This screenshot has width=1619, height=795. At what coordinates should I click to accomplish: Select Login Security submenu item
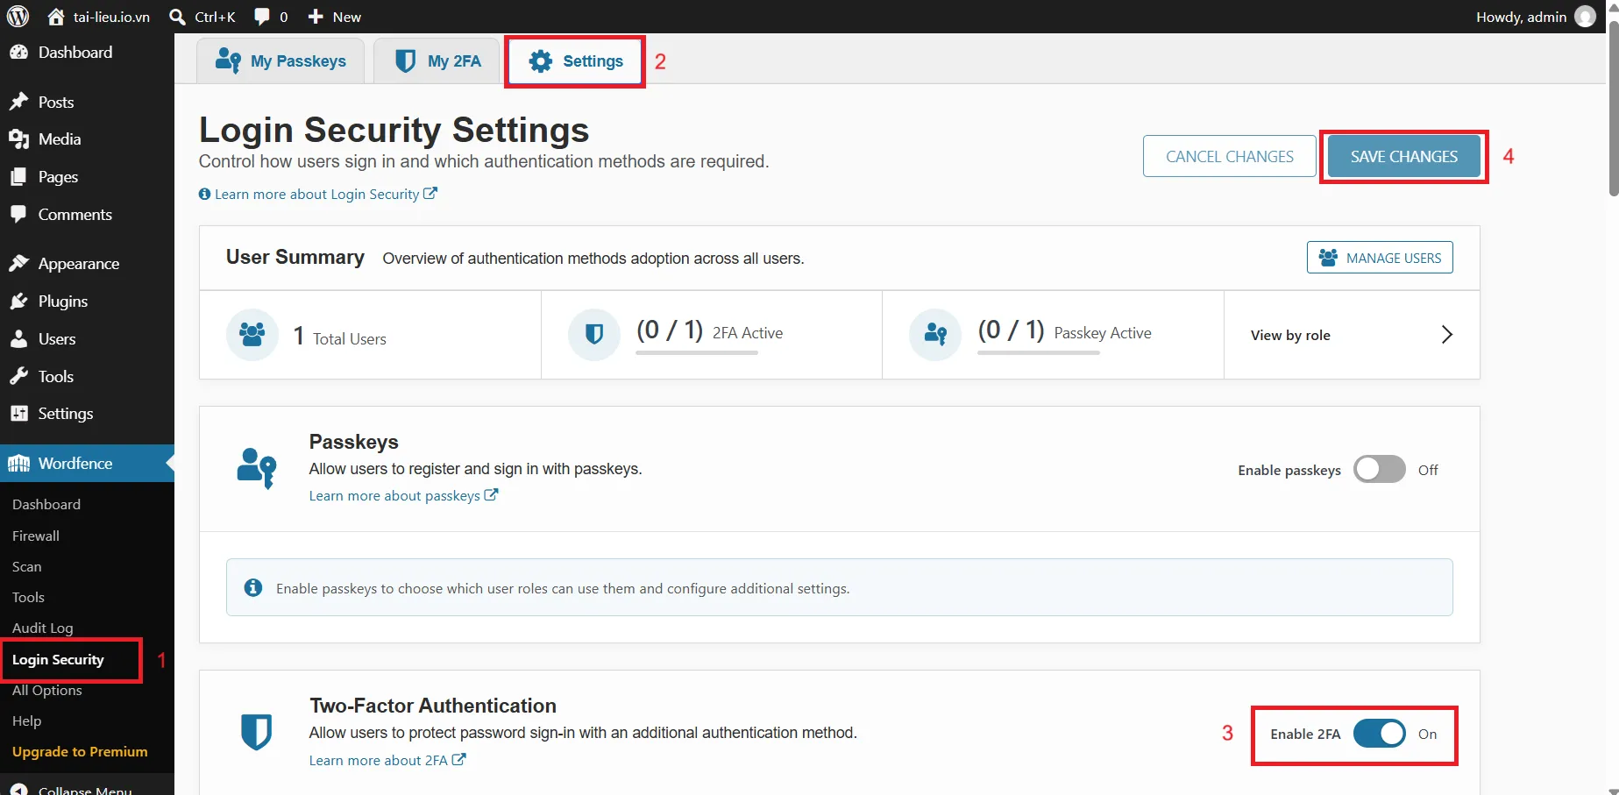pyautogui.click(x=58, y=660)
